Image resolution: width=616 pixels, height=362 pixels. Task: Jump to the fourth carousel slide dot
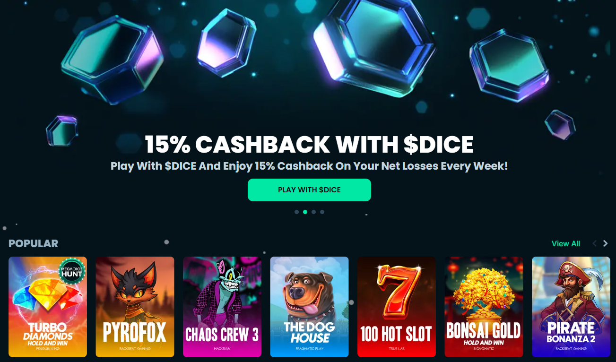322,212
